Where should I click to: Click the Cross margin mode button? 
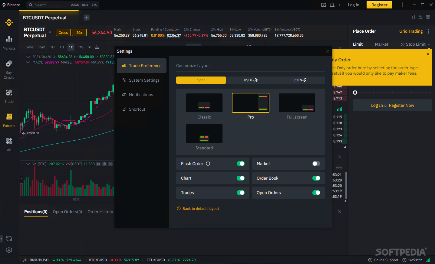[63, 33]
